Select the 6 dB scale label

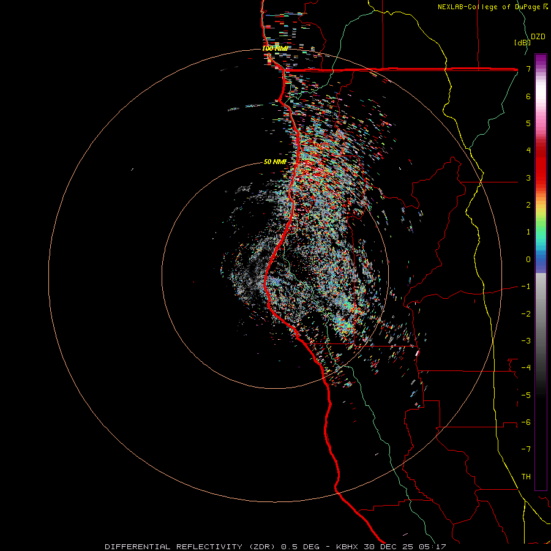pyautogui.click(x=528, y=96)
